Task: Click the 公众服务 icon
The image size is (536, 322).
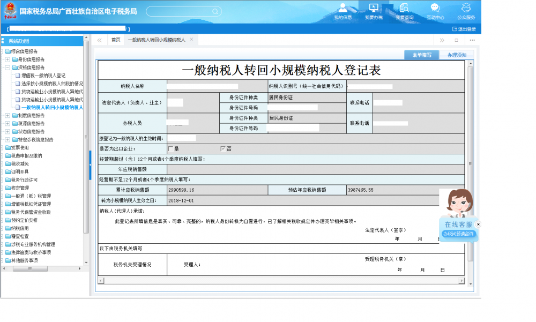Action: (466, 8)
